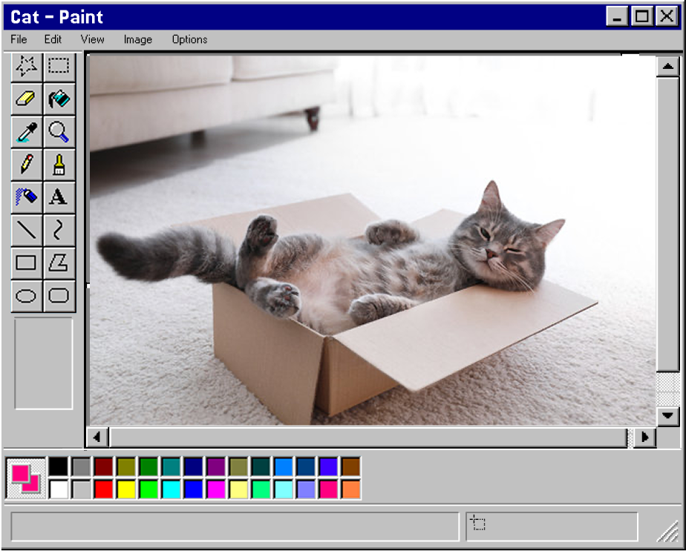Select the black color swatch
Screen dimensions: 686x551
tap(58, 466)
